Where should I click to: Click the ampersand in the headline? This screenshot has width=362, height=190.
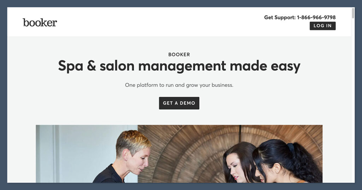click(92, 66)
